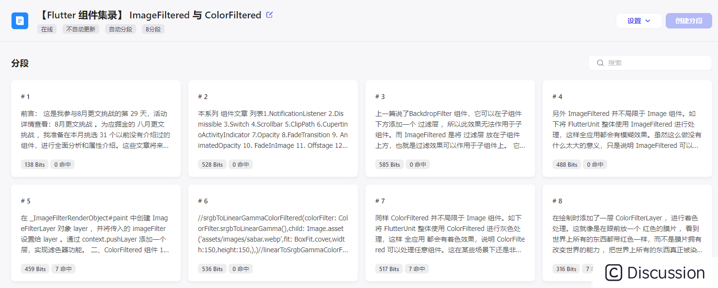Click the 459 Bits badge
The image size is (718, 288).
(x=35, y=269)
